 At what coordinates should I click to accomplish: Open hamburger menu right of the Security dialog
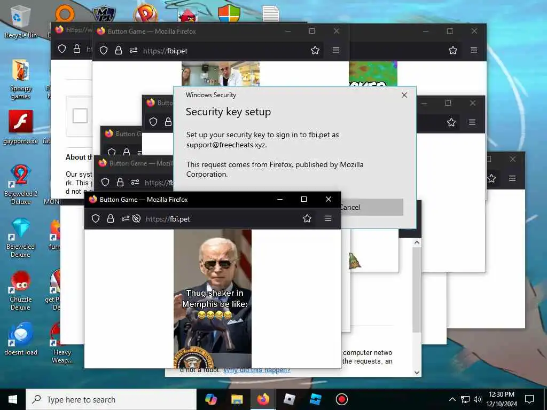pyautogui.click(x=472, y=122)
